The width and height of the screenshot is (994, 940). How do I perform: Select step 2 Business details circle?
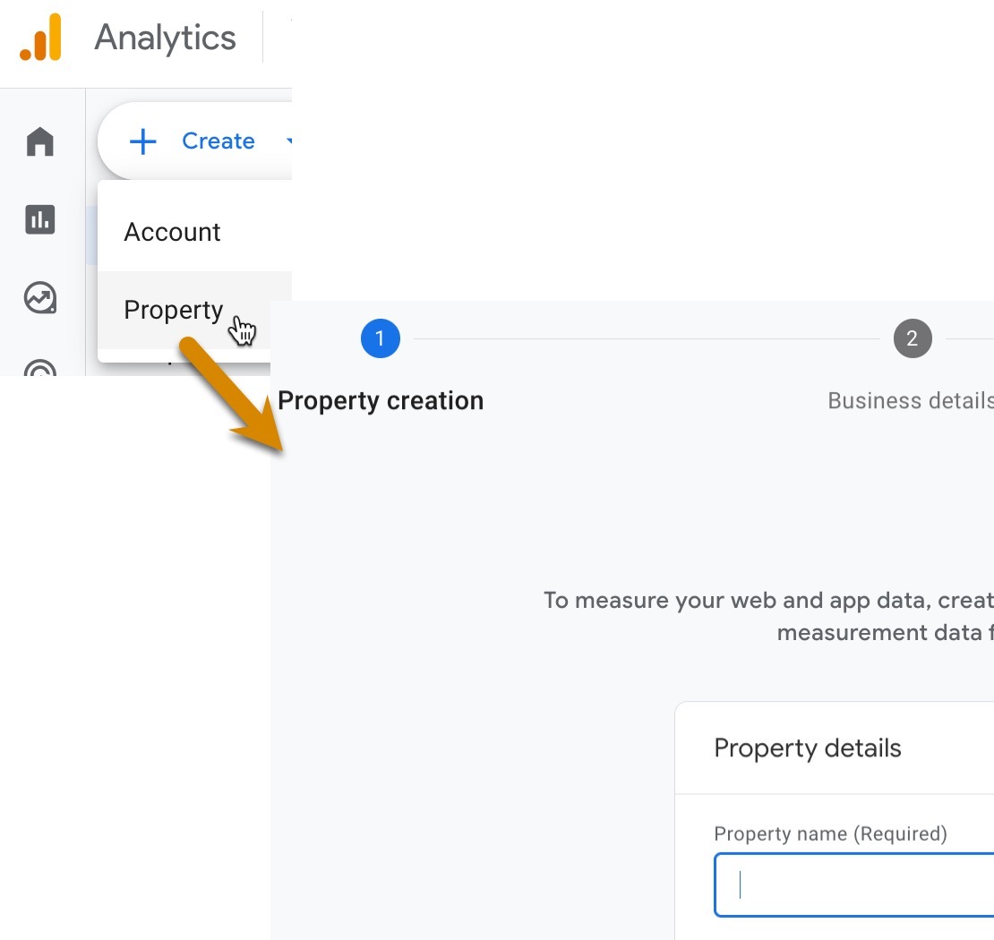click(913, 338)
